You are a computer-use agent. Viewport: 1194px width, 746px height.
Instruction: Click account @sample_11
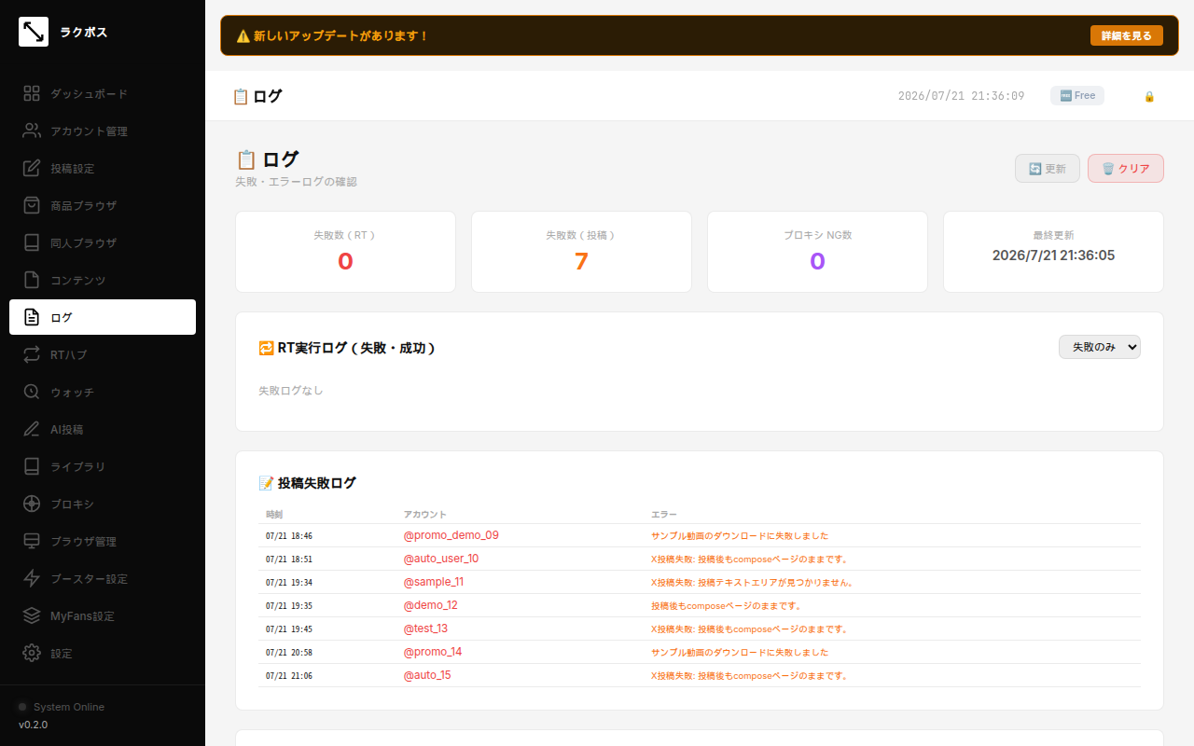[433, 582]
